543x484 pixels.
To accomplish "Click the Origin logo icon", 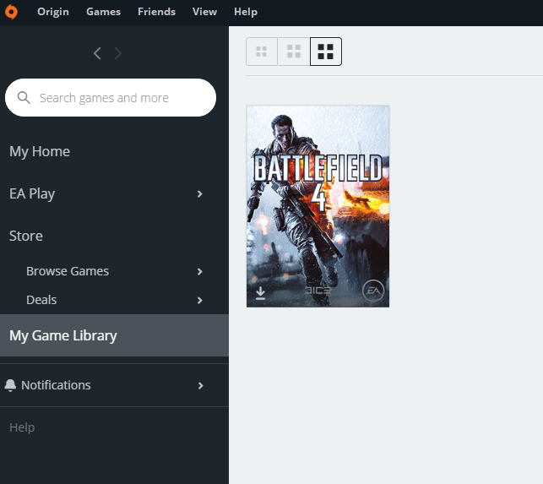I will pos(11,12).
